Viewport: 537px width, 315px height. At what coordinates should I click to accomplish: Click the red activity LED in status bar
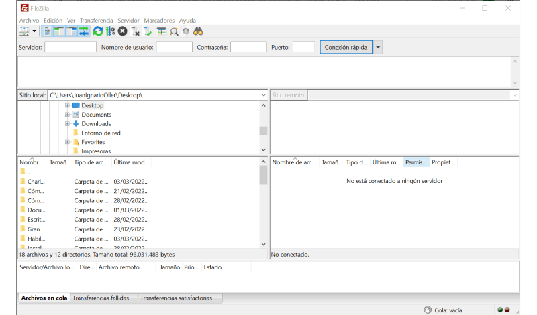pyautogui.click(x=507, y=310)
